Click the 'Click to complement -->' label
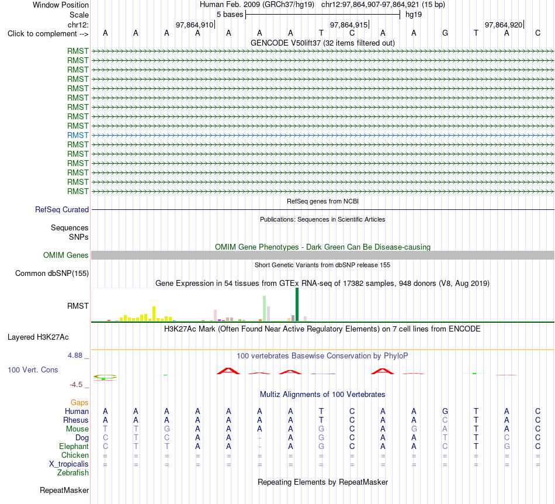The image size is (555, 504). (x=48, y=34)
